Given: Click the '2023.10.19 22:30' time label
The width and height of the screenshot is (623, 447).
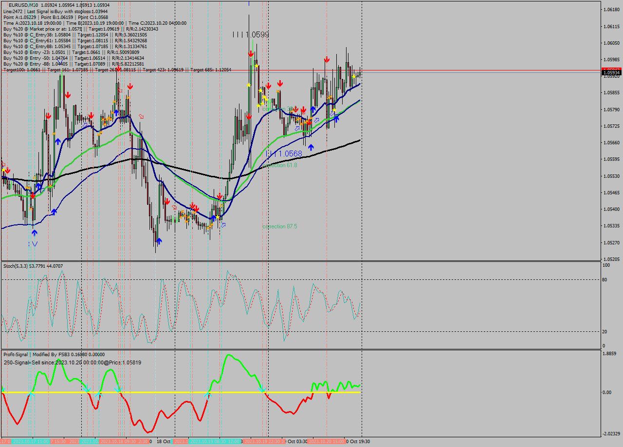Looking at the screenshot, I should coord(263,441).
